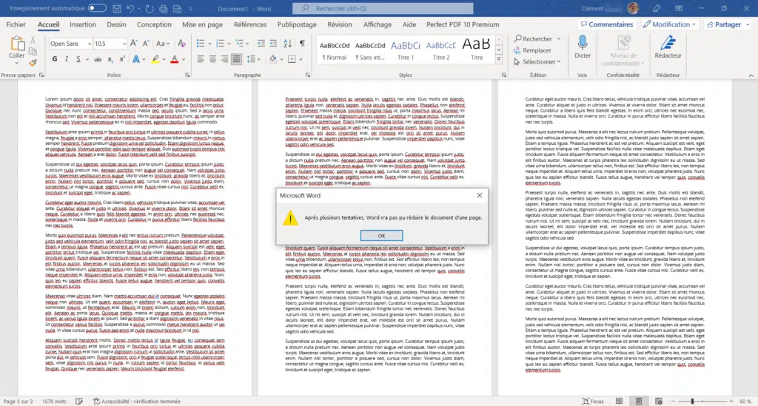Increase font size with grow icon
Image resolution: width=758 pixels, height=406 pixels.
134,44
